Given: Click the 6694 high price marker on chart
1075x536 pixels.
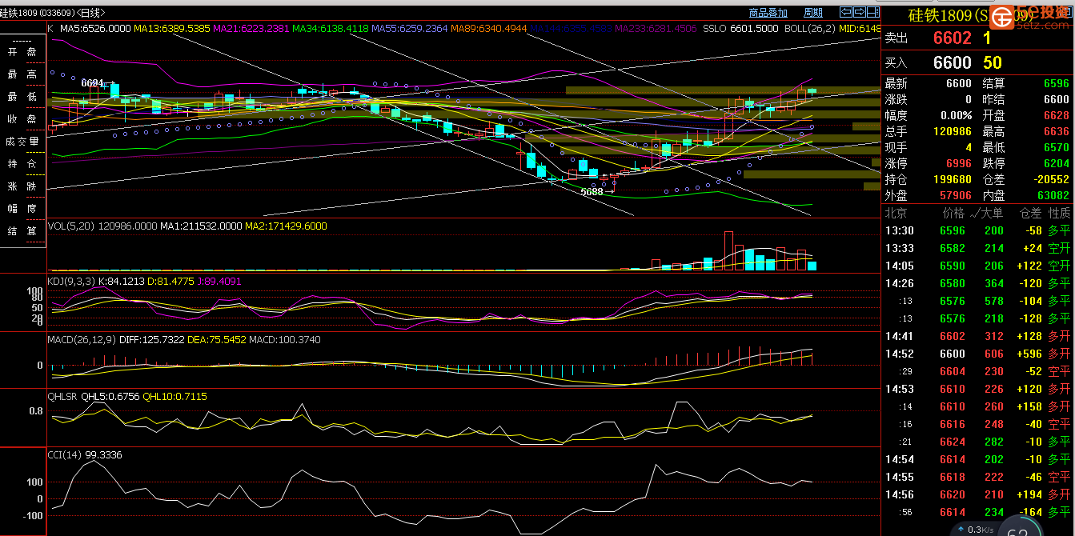Looking at the screenshot, I should (x=92, y=83).
